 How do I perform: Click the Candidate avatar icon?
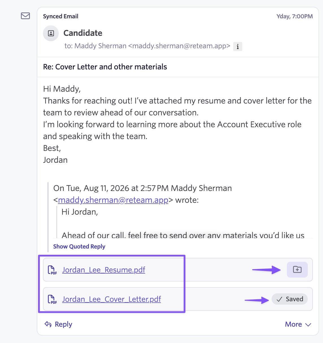pos(51,33)
